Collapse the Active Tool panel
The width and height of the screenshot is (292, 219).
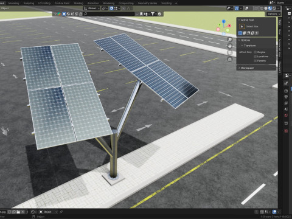(239, 20)
